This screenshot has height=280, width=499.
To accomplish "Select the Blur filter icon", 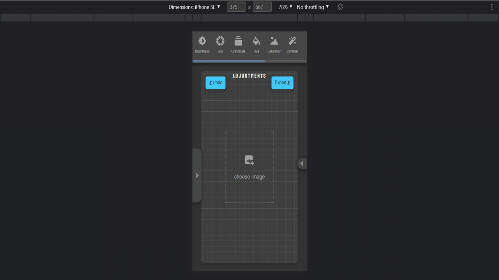I will point(220,44).
